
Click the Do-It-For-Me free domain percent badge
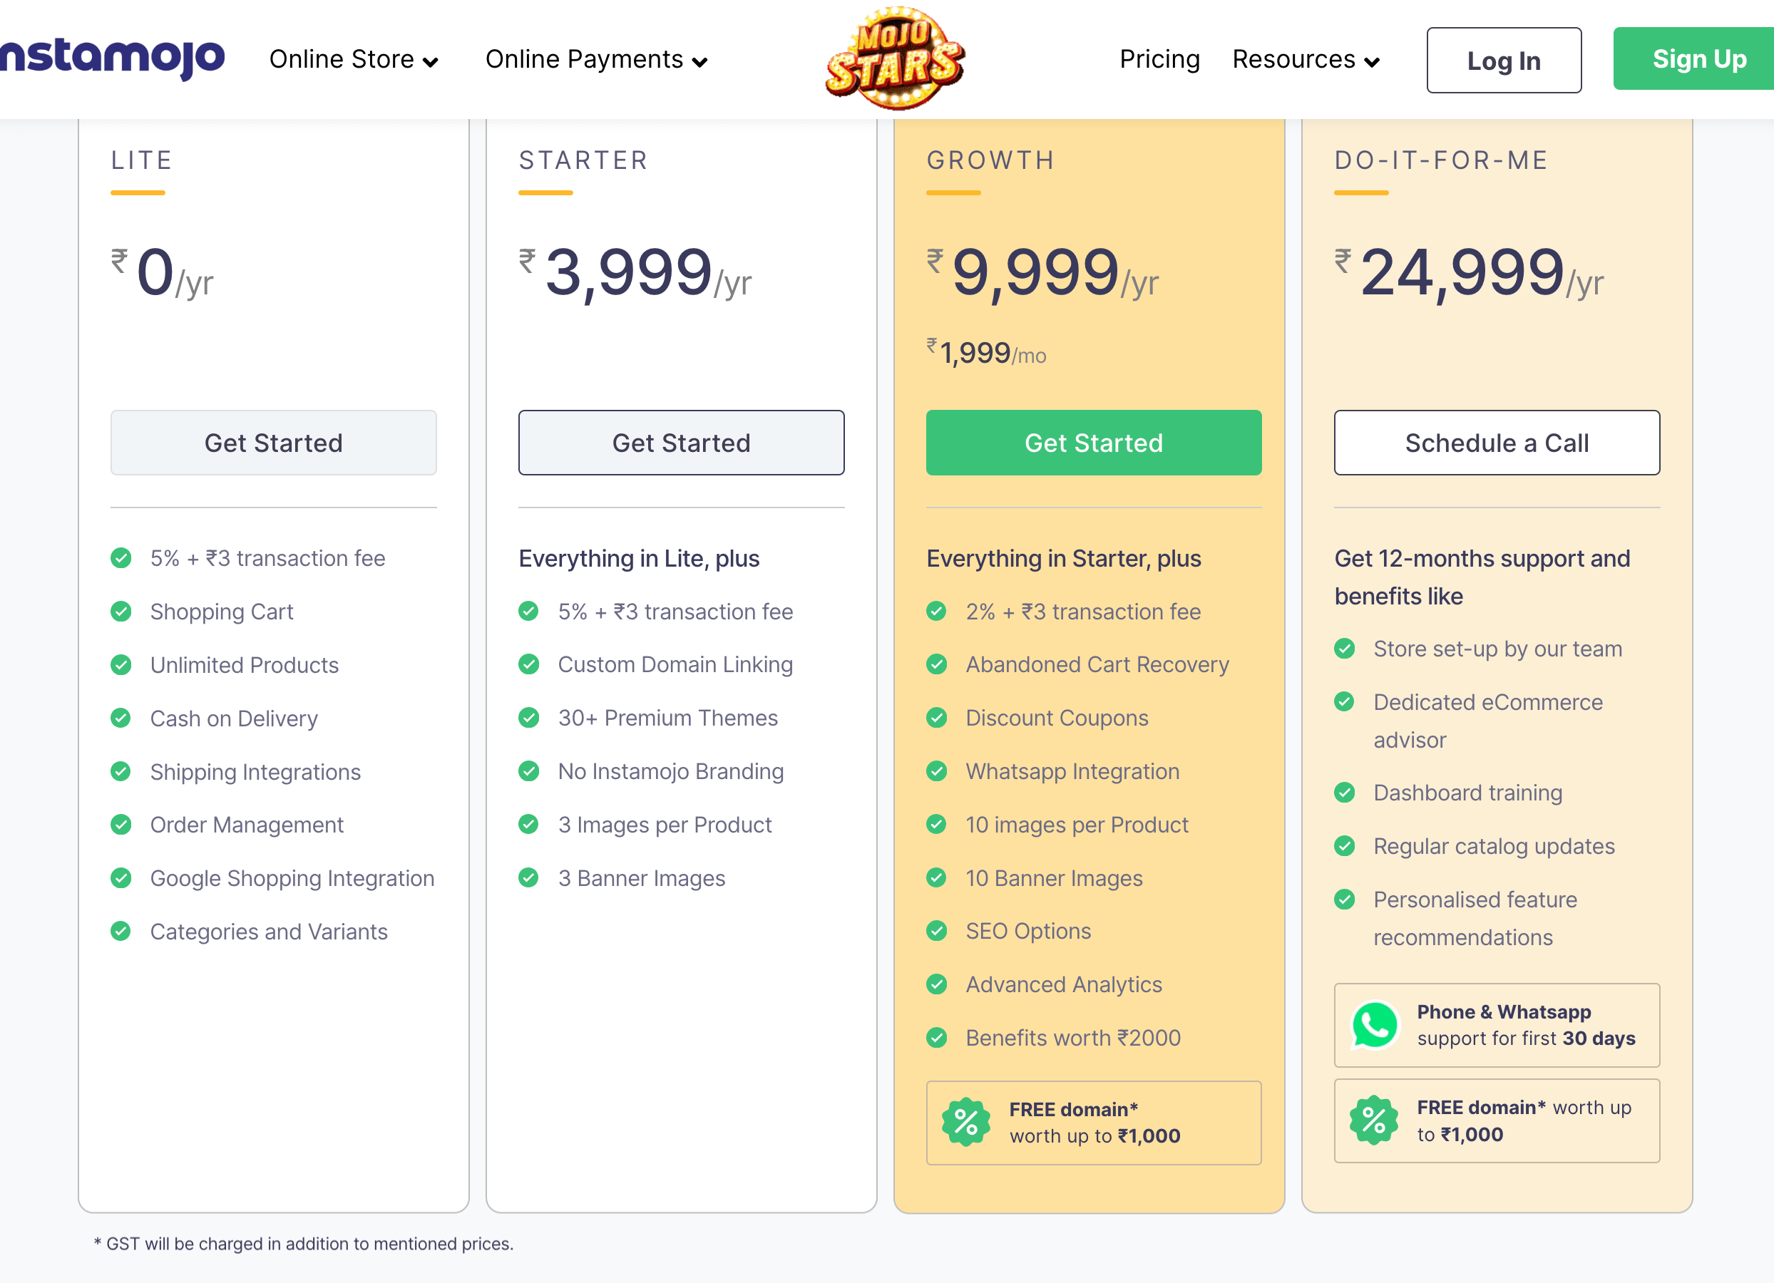1373,1120
